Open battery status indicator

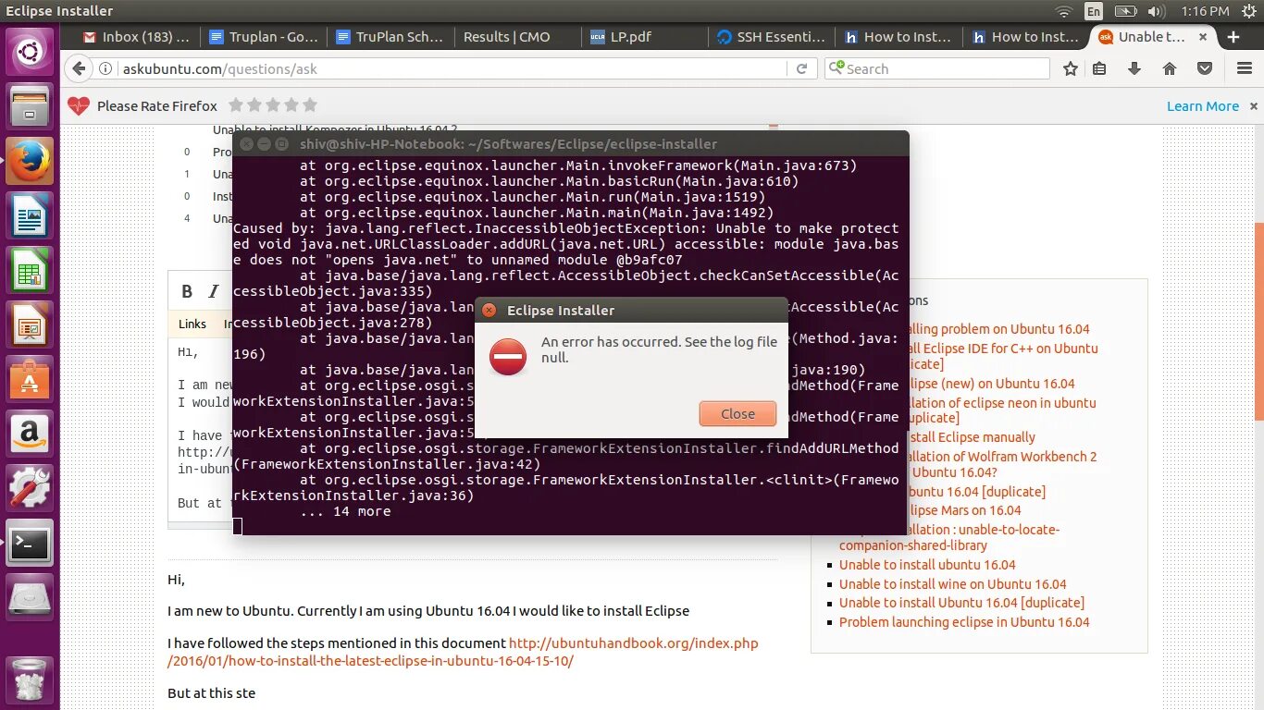pos(1126,11)
